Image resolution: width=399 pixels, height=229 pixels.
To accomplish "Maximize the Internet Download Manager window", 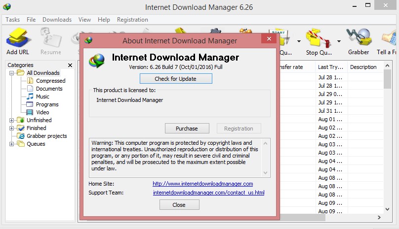I will tap(368, 5).
